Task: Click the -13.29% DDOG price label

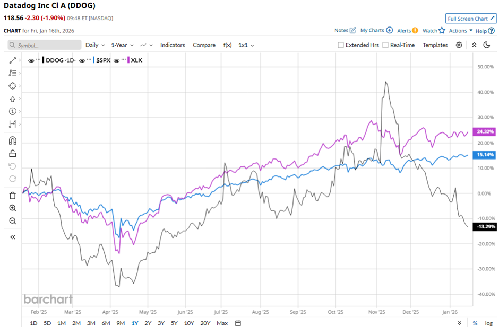Action: [x=484, y=227]
